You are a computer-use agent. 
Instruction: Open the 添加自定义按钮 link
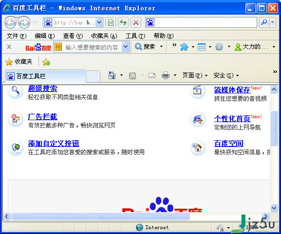pyautogui.click(x=54, y=144)
